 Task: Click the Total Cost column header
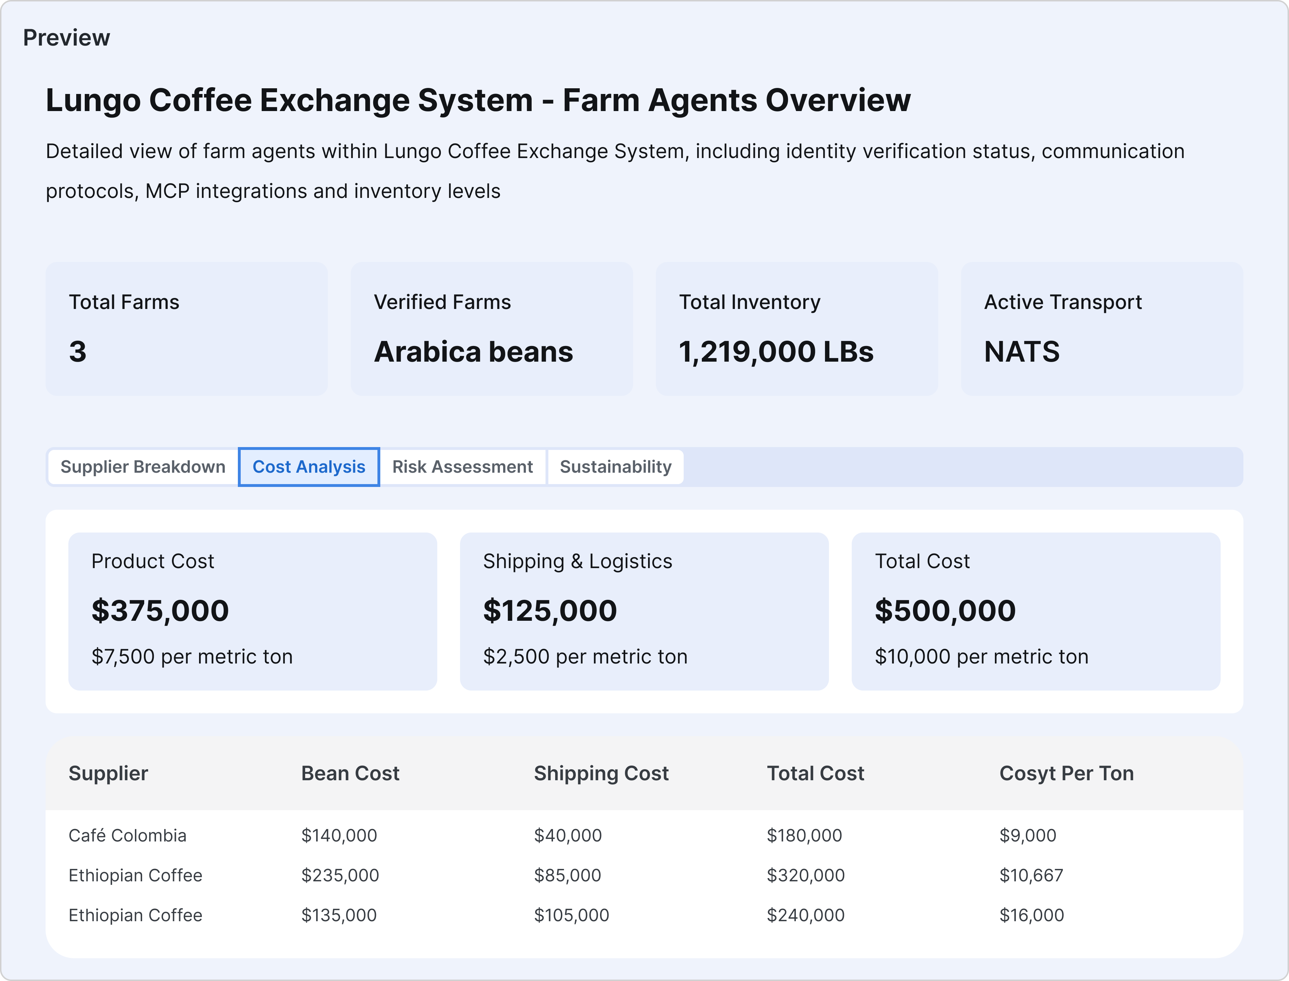(815, 773)
